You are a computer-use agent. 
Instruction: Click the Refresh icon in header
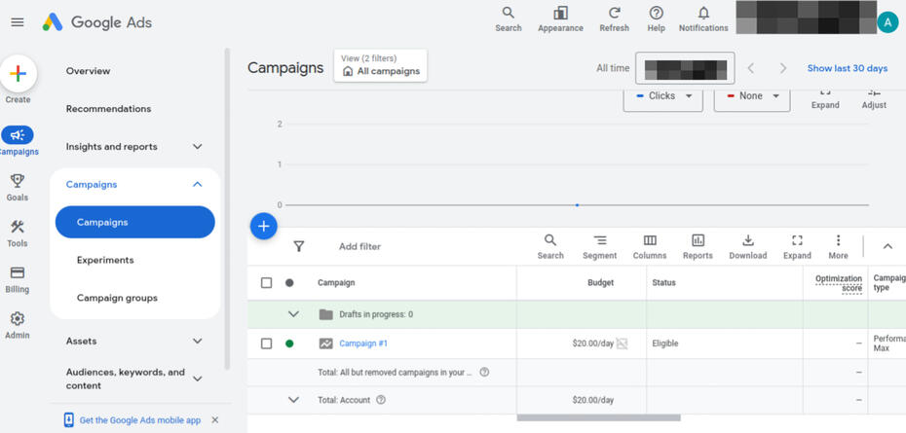coord(614,14)
